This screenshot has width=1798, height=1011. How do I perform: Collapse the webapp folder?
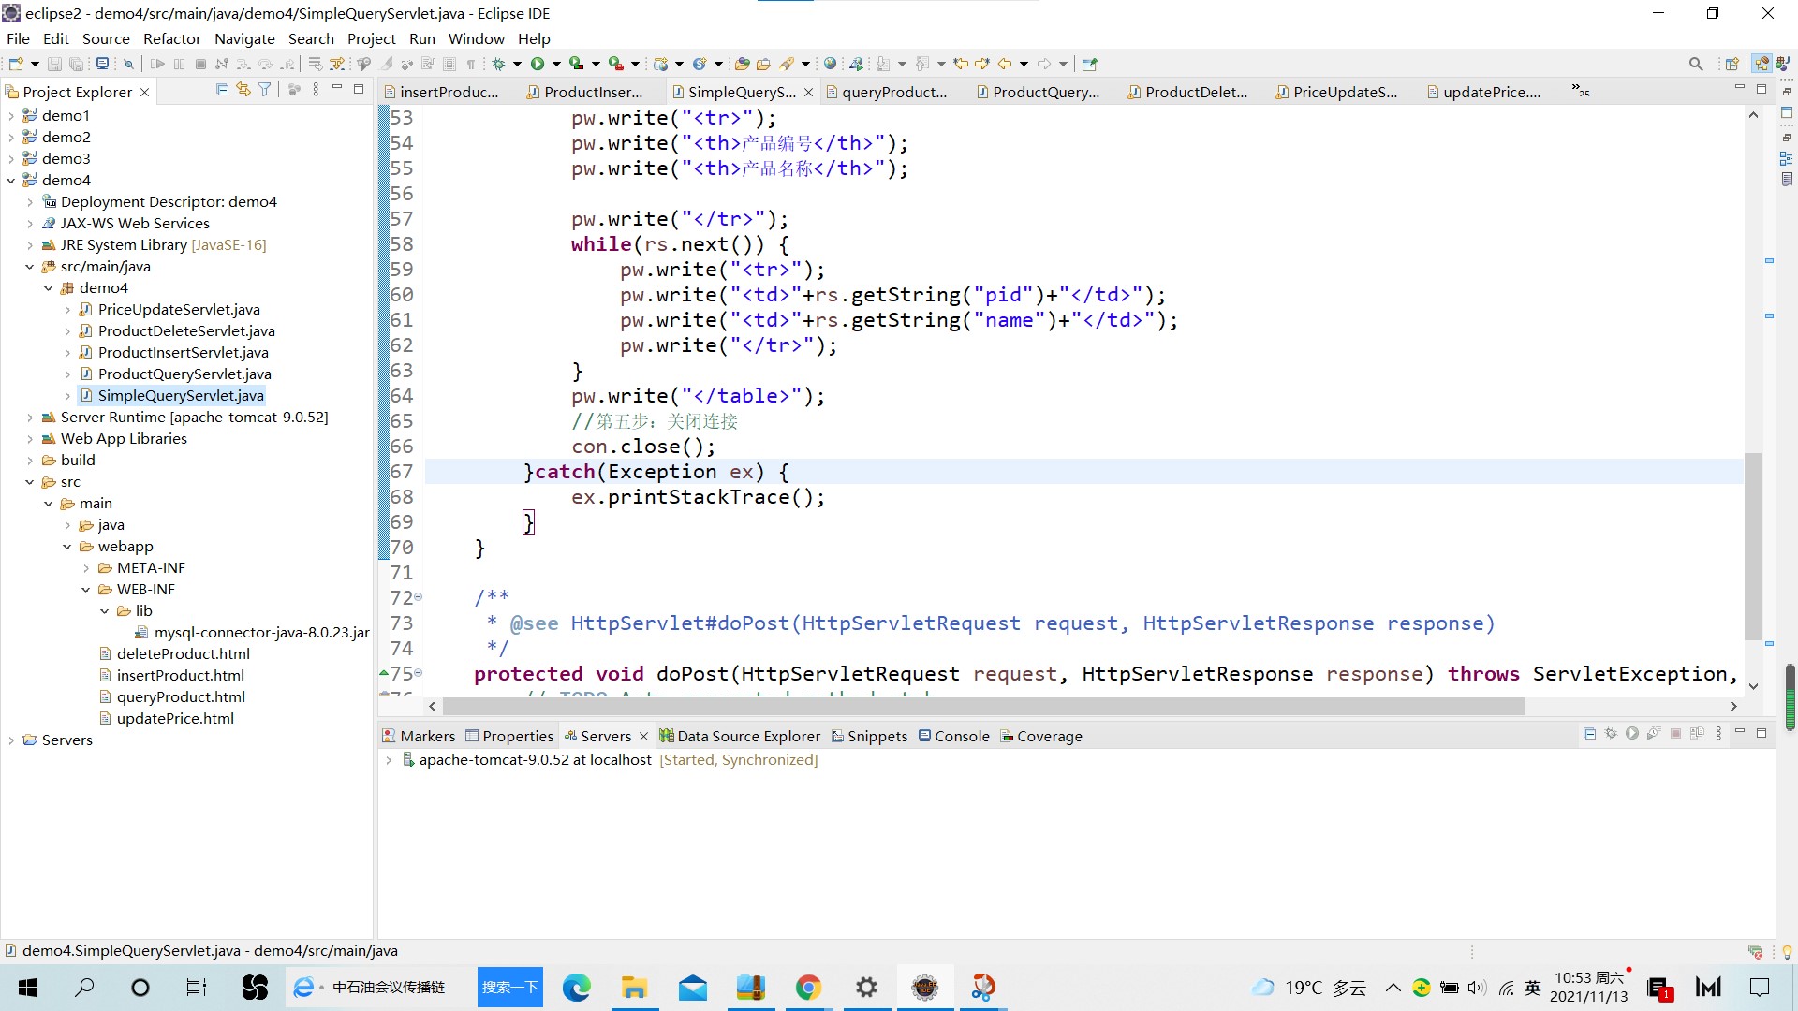tap(67, 547)
